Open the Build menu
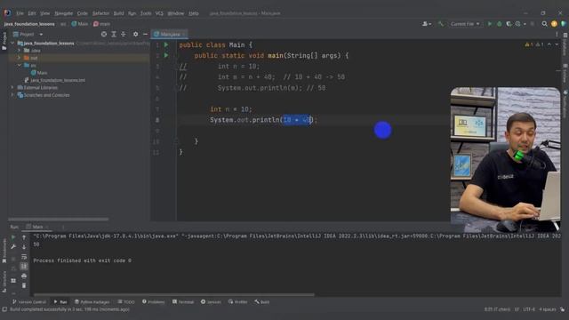This screenshot has height=320, width=569. [118, 13]
